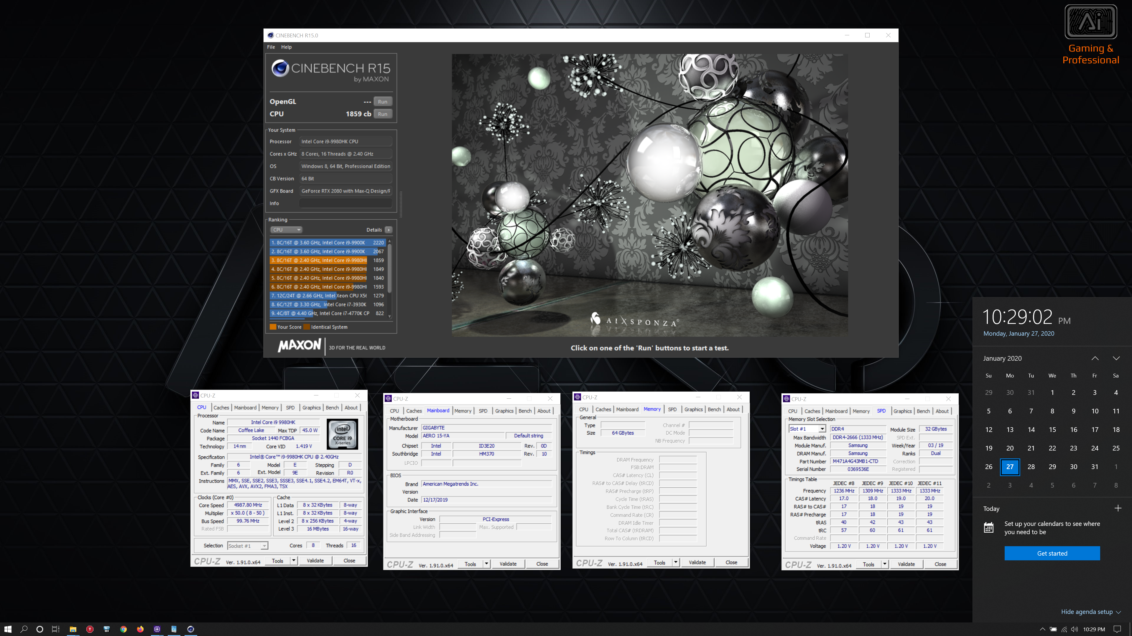Open the Cinebench File menu
This screenshot has height=636, width=1132.
coord(271,47)
